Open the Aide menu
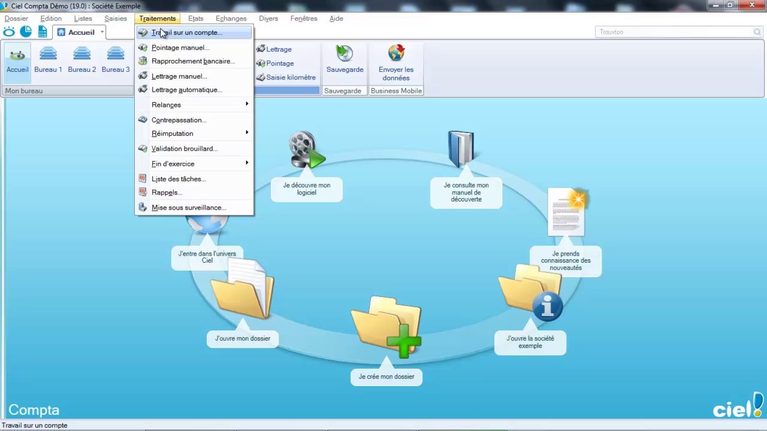 336,19
